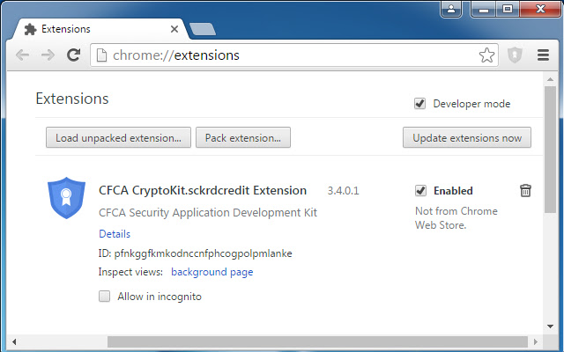Click the page icon in address bar
Viewport: 564px width, 352px height.
102,55
